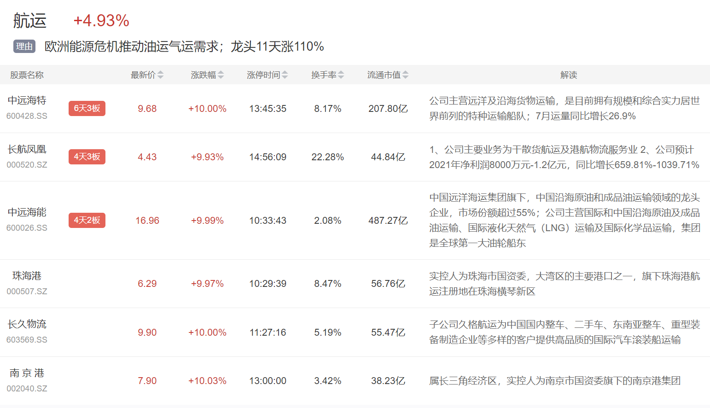Image resolution: width=710 pixels, height=408 pixels.
Task: Click the 流通市值 column header label
Action: tap(384, 75)
